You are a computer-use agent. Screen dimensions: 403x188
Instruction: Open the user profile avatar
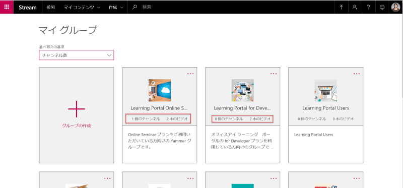click(x=396, y=7)
